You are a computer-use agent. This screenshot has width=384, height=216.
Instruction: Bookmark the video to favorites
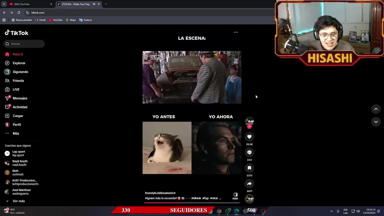(x=249, y=168)
